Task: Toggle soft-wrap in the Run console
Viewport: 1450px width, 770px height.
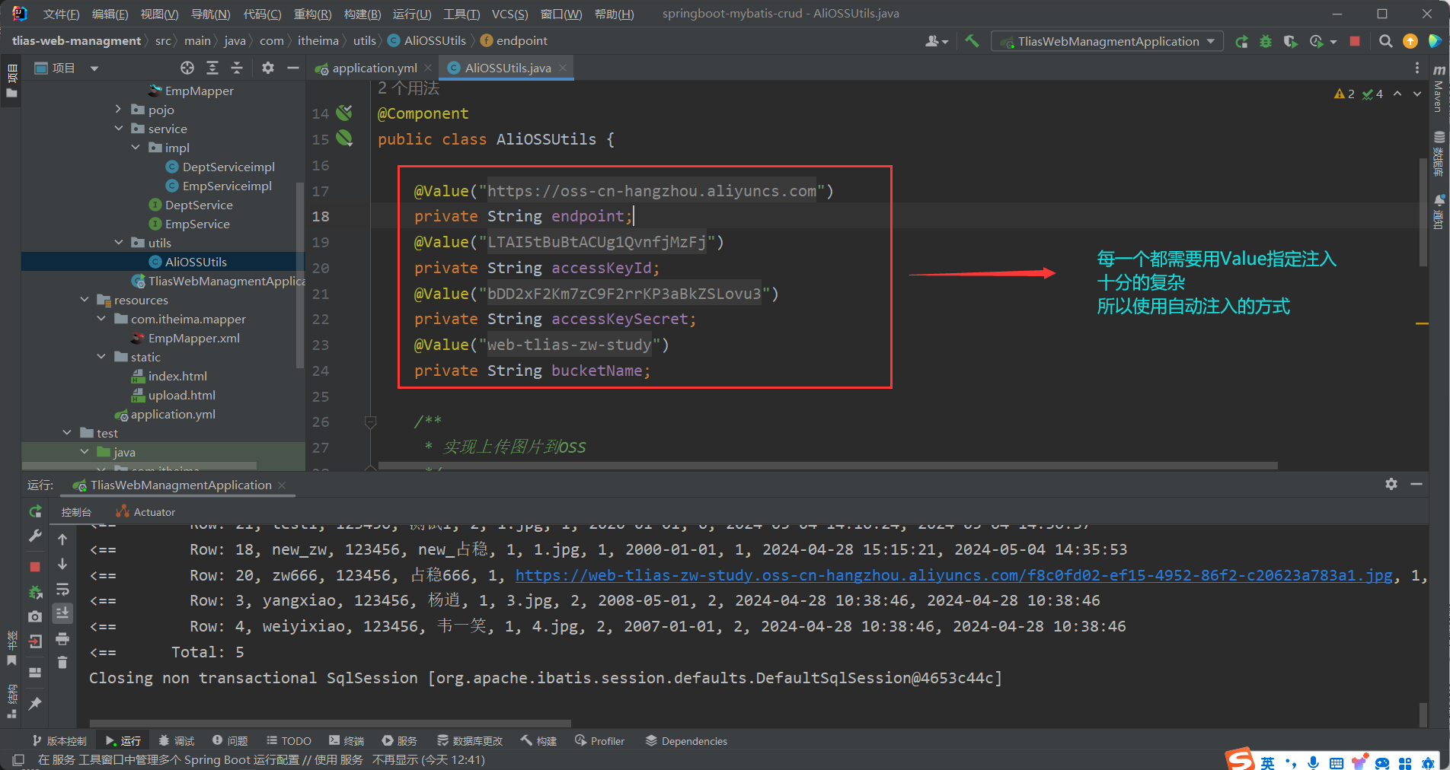Action: (62, 590)
